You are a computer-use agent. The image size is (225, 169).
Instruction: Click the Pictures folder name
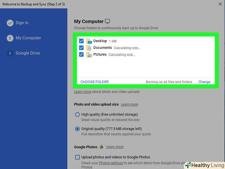[100, 54]
